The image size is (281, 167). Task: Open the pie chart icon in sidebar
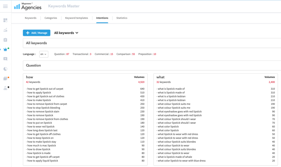point(5,69)
